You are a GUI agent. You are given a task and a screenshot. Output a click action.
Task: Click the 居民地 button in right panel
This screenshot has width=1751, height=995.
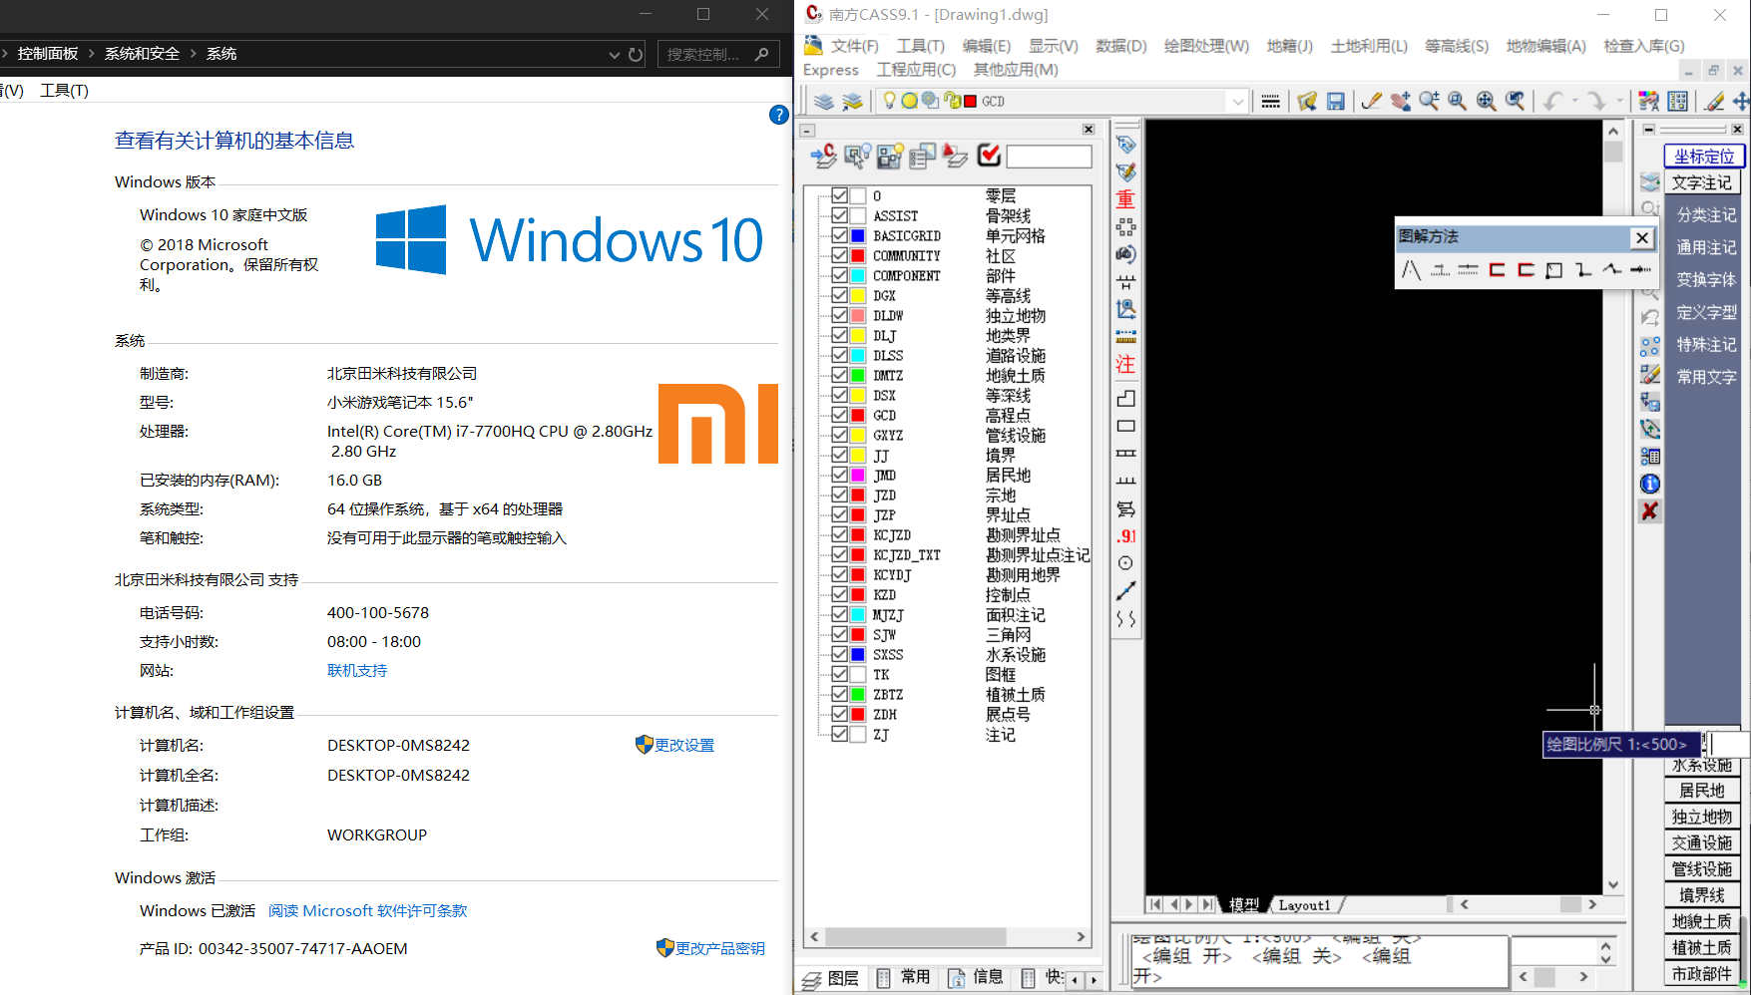coord(1702,791)
